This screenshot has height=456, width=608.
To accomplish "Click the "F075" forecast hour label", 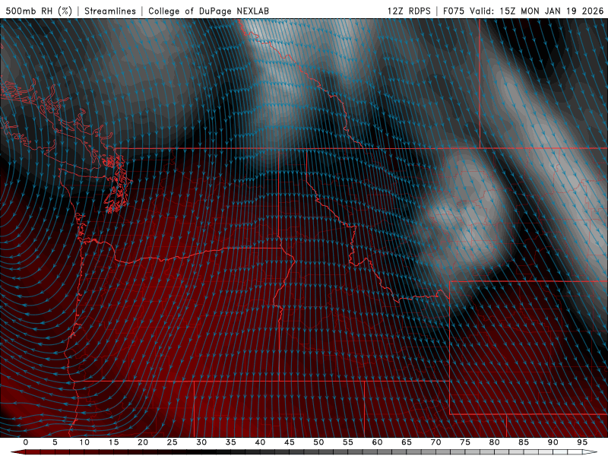I will 454,11.
